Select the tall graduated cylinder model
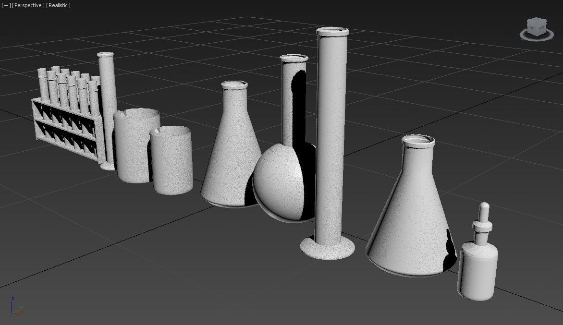Viewport: 563px width, 325px height. click(330, 144)
